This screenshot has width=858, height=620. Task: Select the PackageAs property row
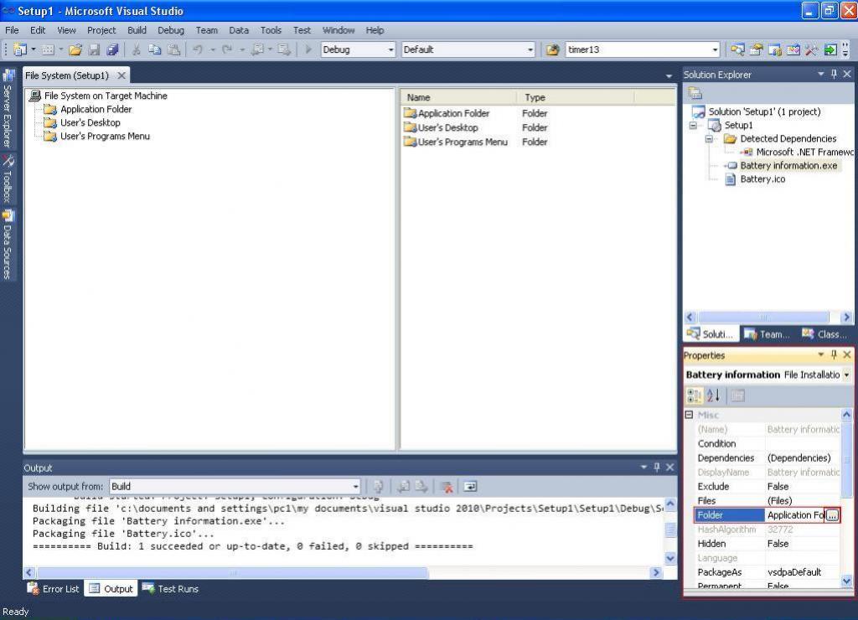[768, 572]
